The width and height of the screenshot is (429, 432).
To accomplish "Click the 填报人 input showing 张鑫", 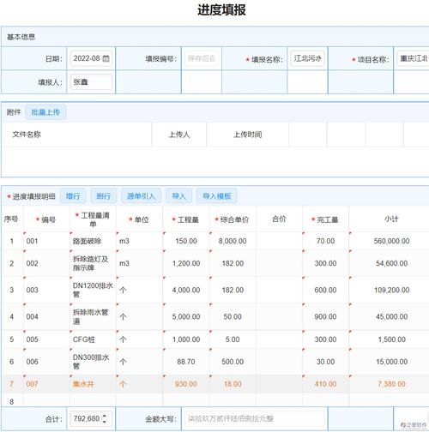I will pos(91,82).
